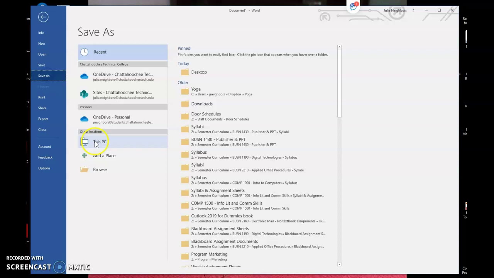Click Save in the sidebar

[x=41, y=65]
